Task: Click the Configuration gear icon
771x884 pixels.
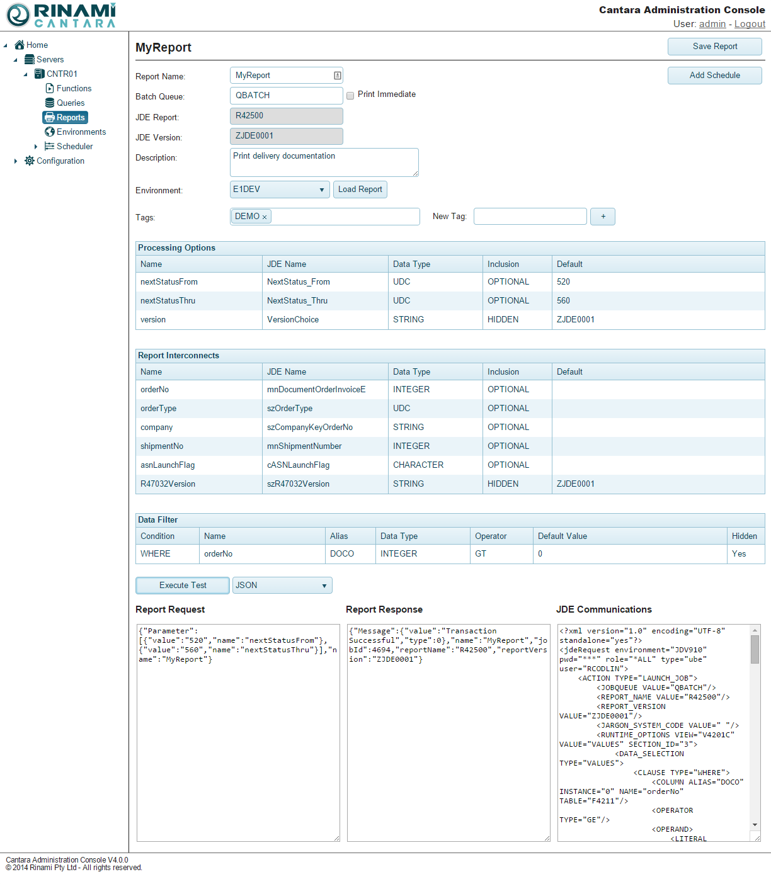Action: 30,161
